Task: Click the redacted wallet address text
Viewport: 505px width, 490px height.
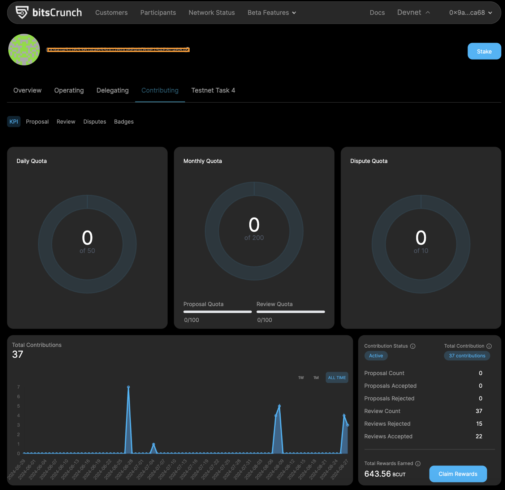Action: 118,50
